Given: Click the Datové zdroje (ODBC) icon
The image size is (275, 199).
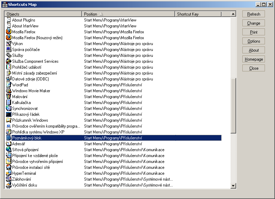Looking at the screenshot, I should point(9,79).
